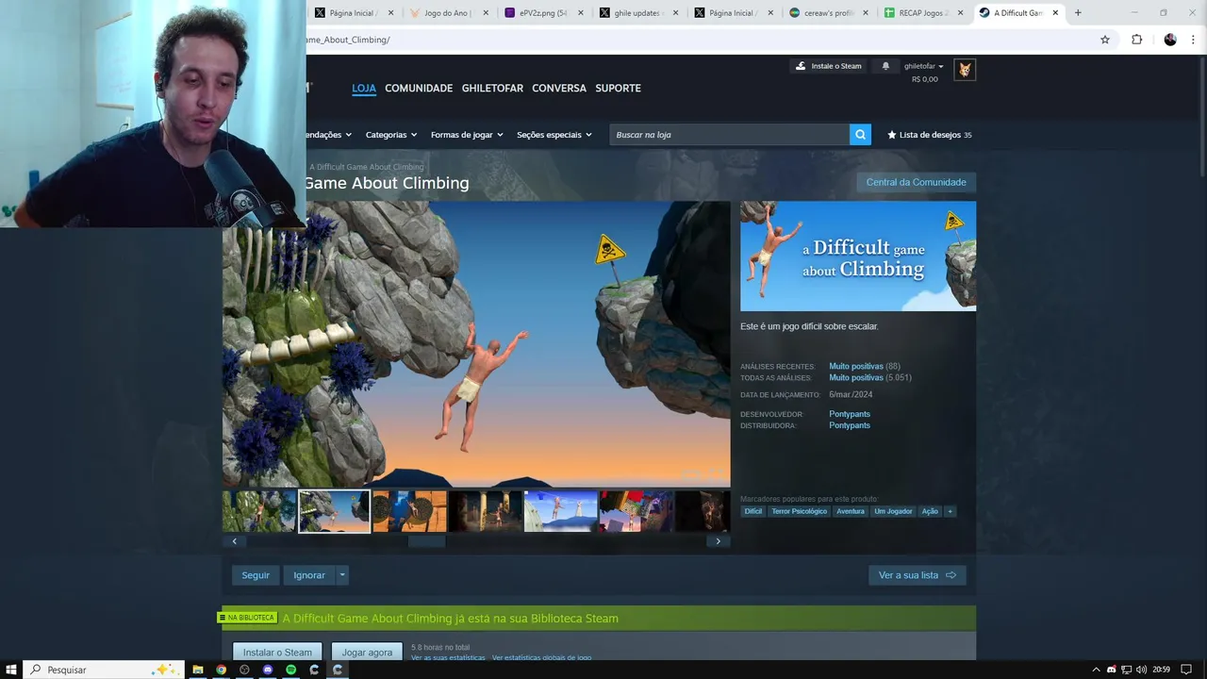1207x679 pixels.
Task: Click the Instalar o Steam button
Action: pos(277,652)
